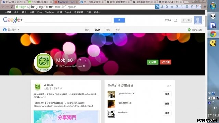This screenshot has height=123, width=219.
Task: Open the mobile01.com topicdetail link in post
Action: (63, 106)
